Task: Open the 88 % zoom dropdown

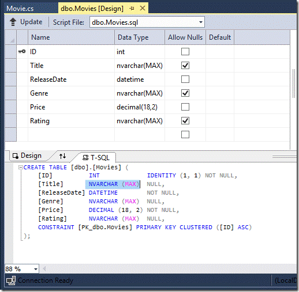Action: coord(36,269)
